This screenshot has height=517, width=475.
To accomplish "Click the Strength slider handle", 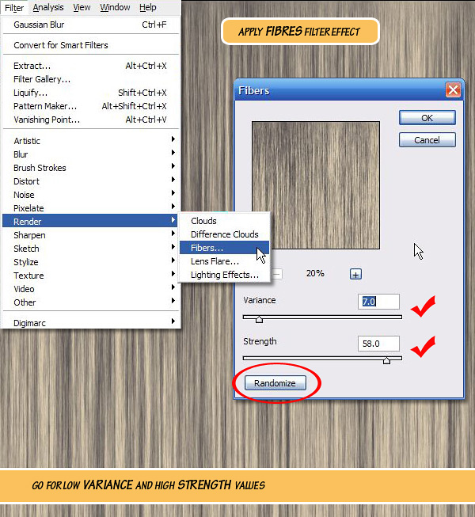I will [386, 360].
